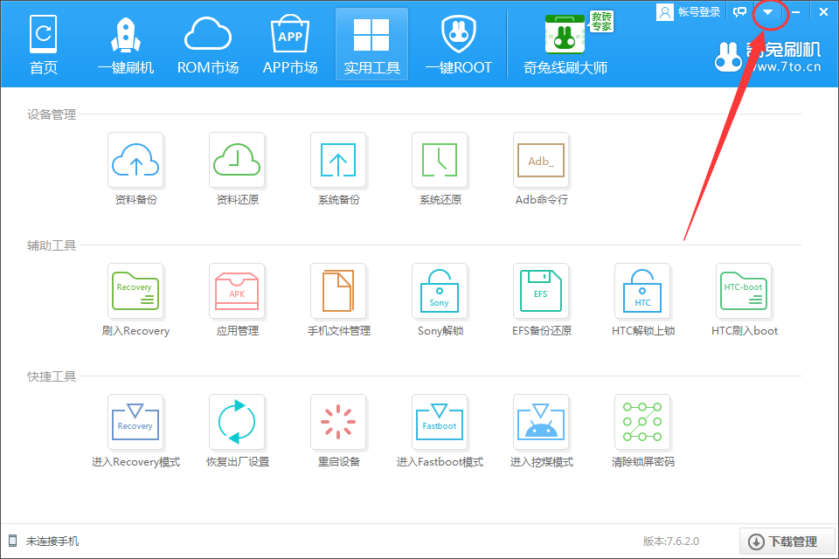
Task: Click the feedback chat icon in title bar
Action: [x=739, y=11]
